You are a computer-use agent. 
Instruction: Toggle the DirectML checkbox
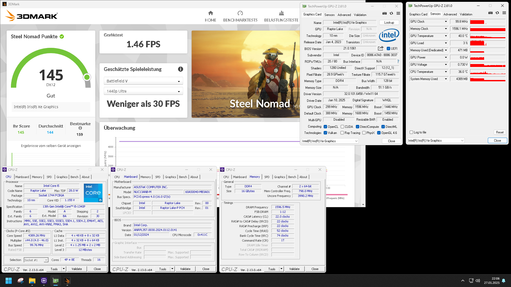click(383, 127)
